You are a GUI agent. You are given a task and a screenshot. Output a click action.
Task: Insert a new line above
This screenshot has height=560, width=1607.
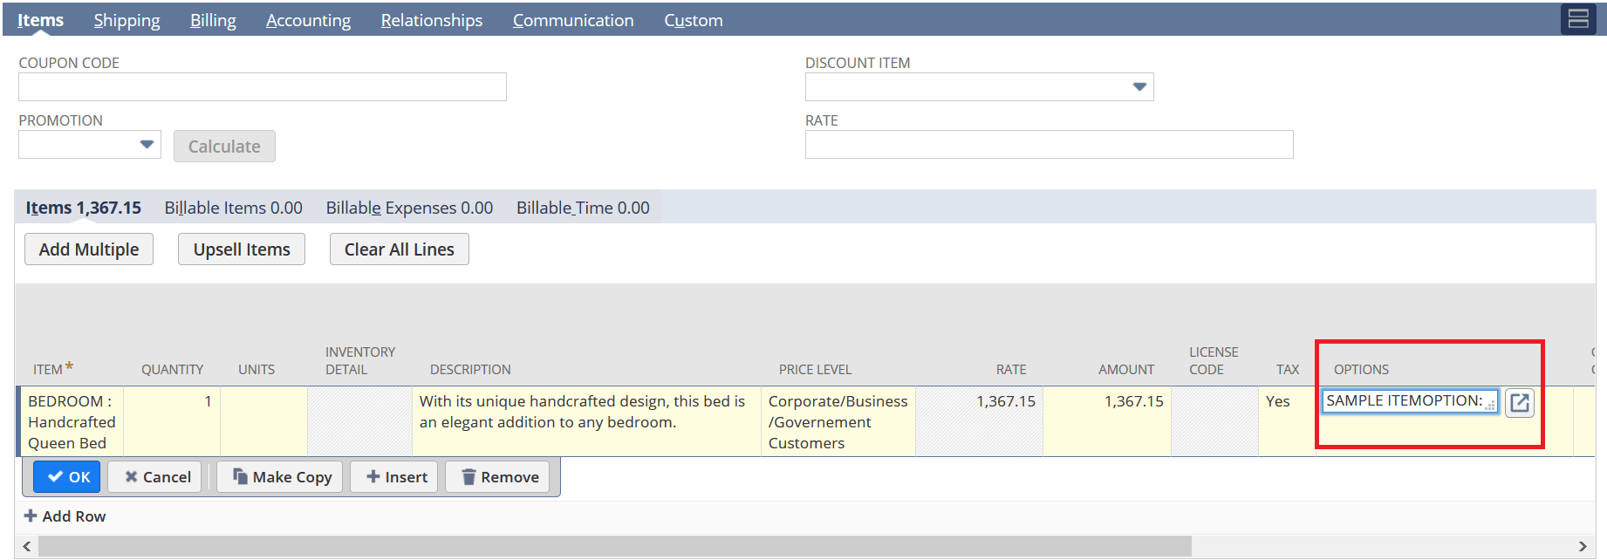(x=394, y=477)
